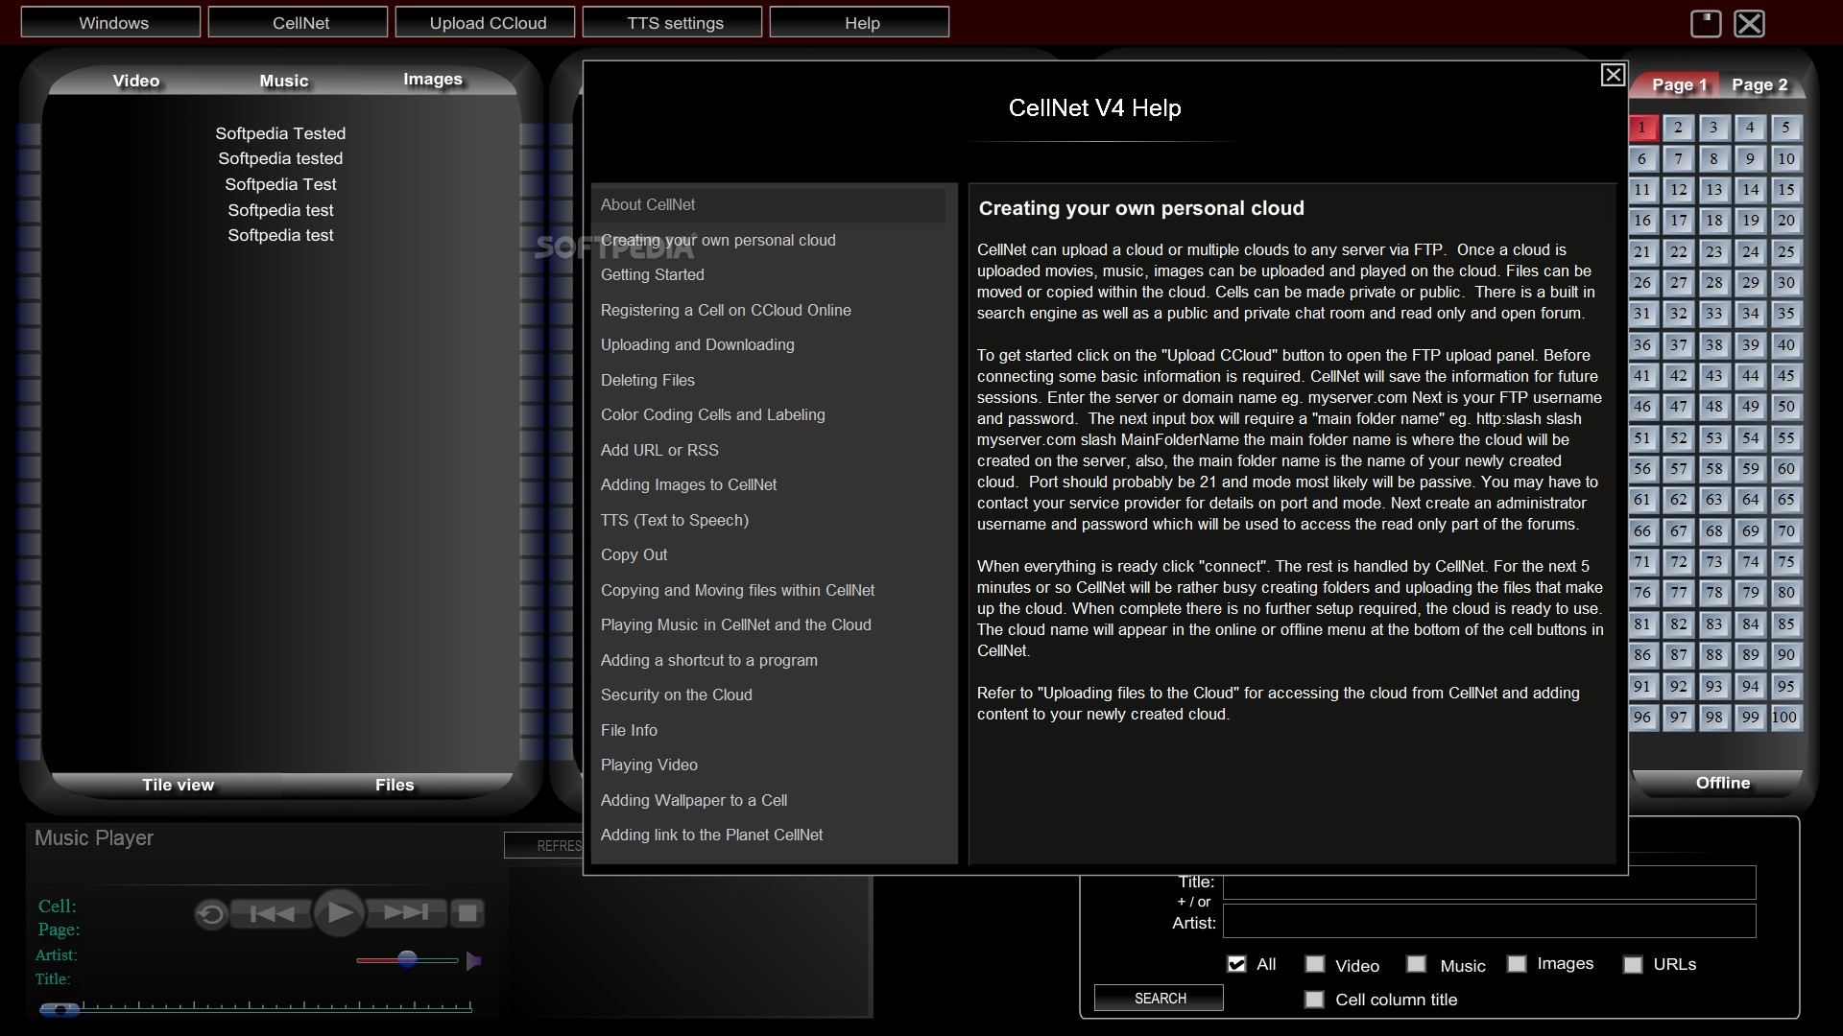Select cell number 100
The height and width of the screenshot is (1036, 1843).
(x=1785, y=718)
